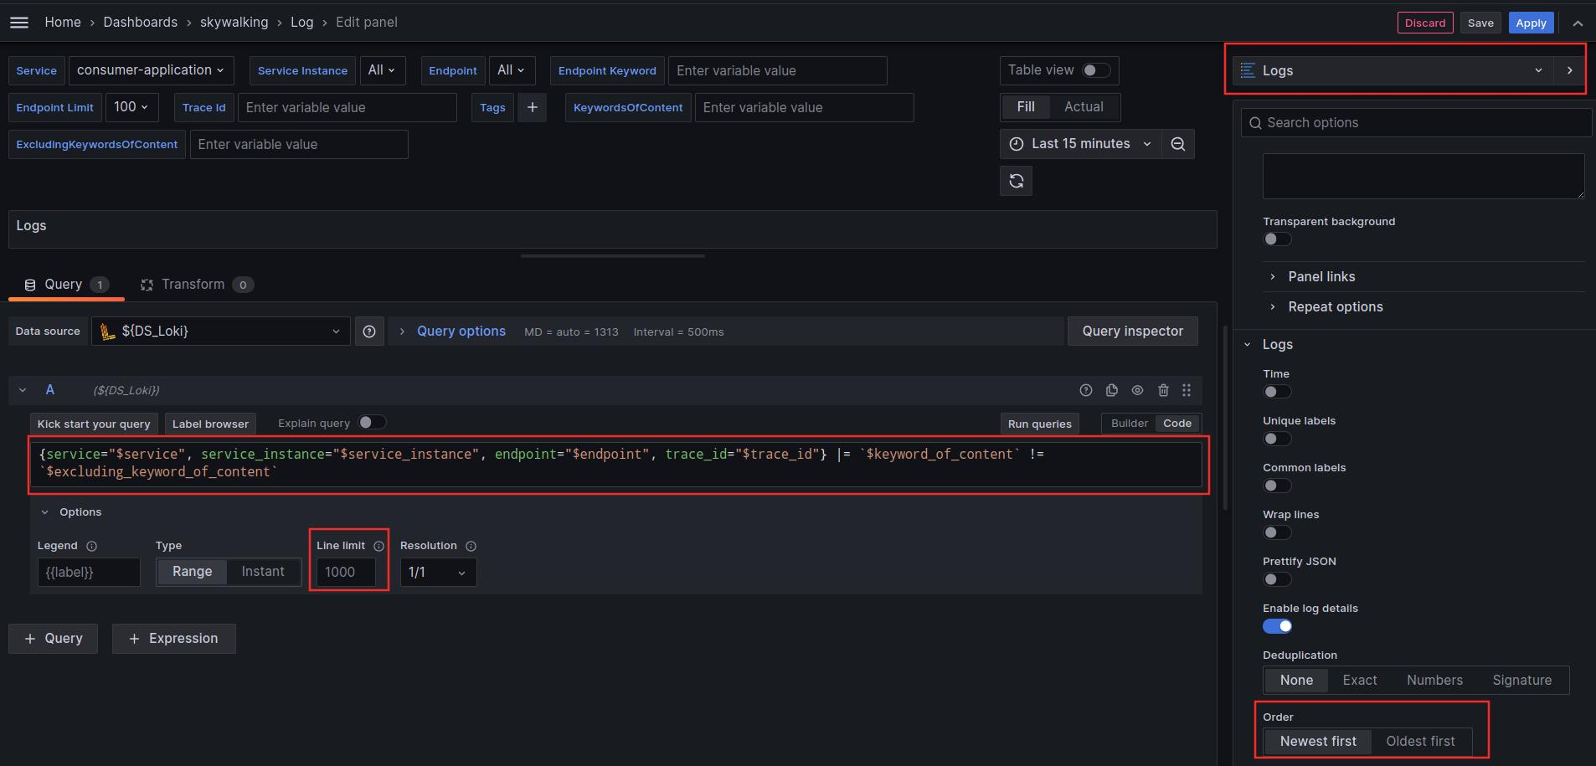Select Instant query type
The height and width of the screenshot is (766, 1596).
click(x=263, y=572)
